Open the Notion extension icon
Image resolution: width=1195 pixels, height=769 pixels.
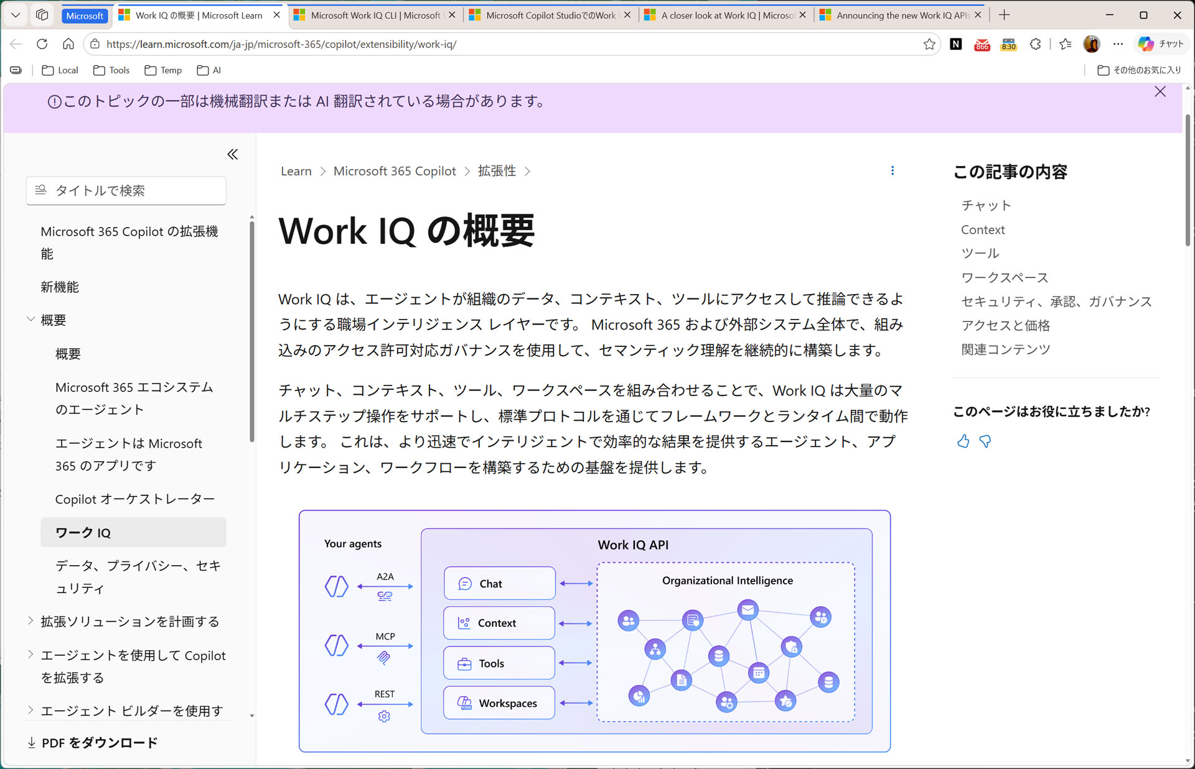coord(956,44)
